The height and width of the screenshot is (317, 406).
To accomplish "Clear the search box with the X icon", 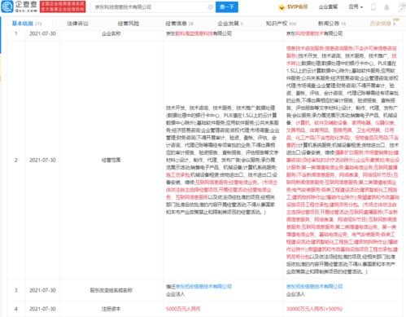I will click(x=210, y=7).
